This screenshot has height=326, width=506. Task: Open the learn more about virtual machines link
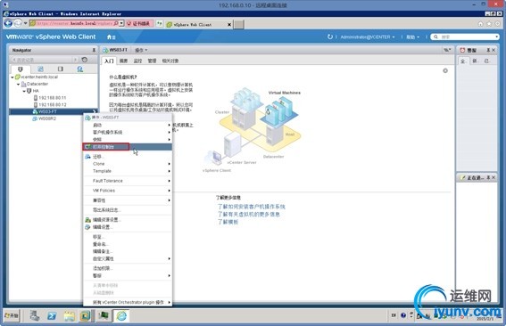[x=248, y=215]
